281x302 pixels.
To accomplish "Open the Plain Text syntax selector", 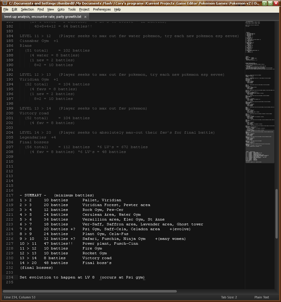I will [x=262, y=297].
